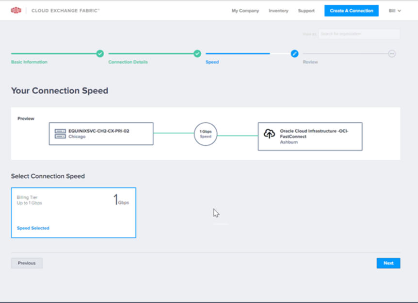Image resolution: width=418 pixels, height=303 pixels.
Task: Select the 1 Gbps billing tier card
Action: (74, 213)
